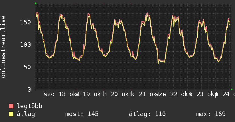Click the 'most: 145' value
235x122 pixels.
pyautogui.click(x=82, y=114)
